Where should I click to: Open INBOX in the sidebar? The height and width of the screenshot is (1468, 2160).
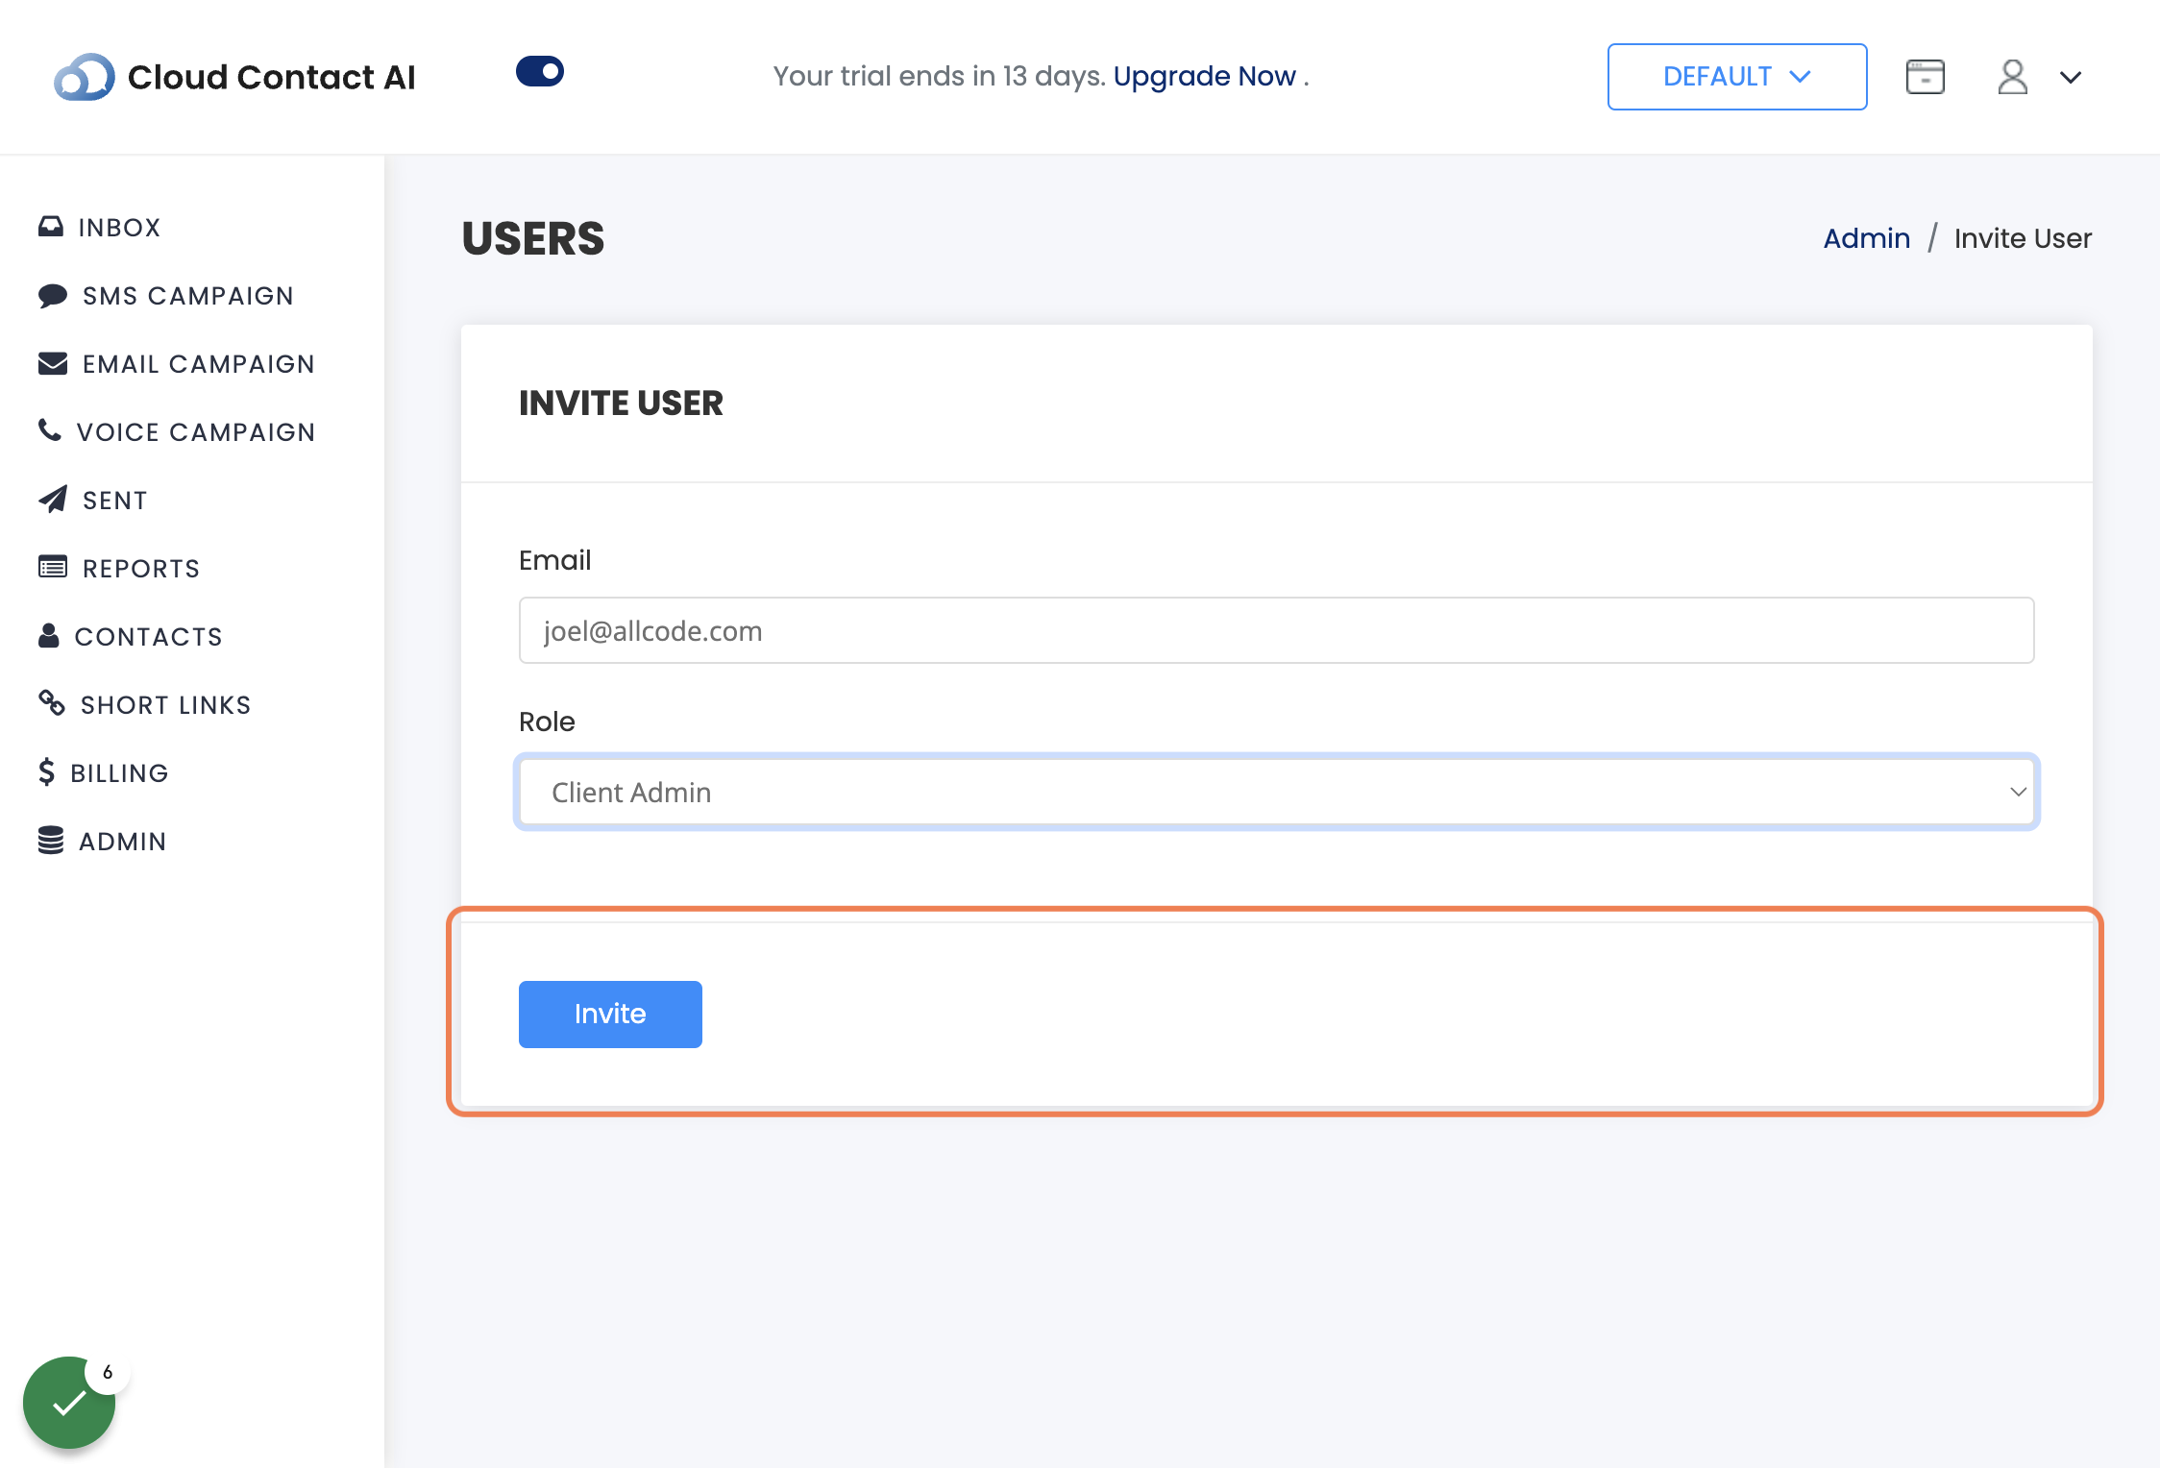(119, 228)
